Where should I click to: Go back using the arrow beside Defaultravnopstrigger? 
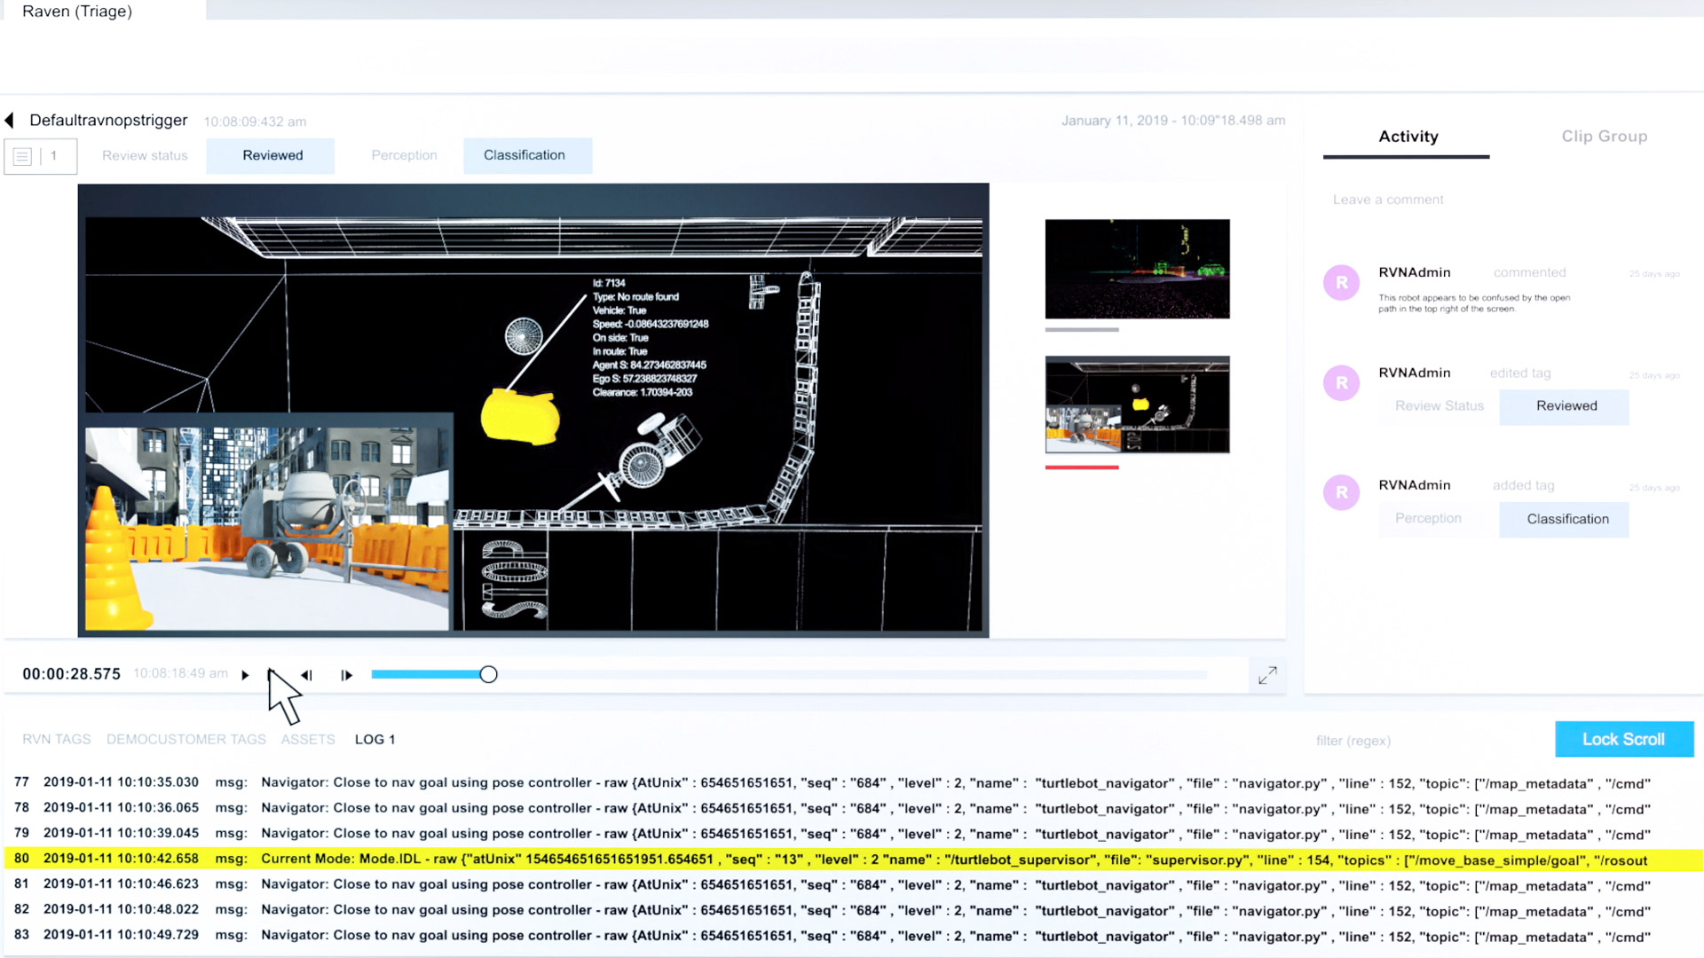tap(10, 120)
